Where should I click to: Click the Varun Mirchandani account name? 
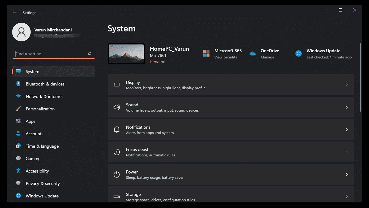coord(53,30)
